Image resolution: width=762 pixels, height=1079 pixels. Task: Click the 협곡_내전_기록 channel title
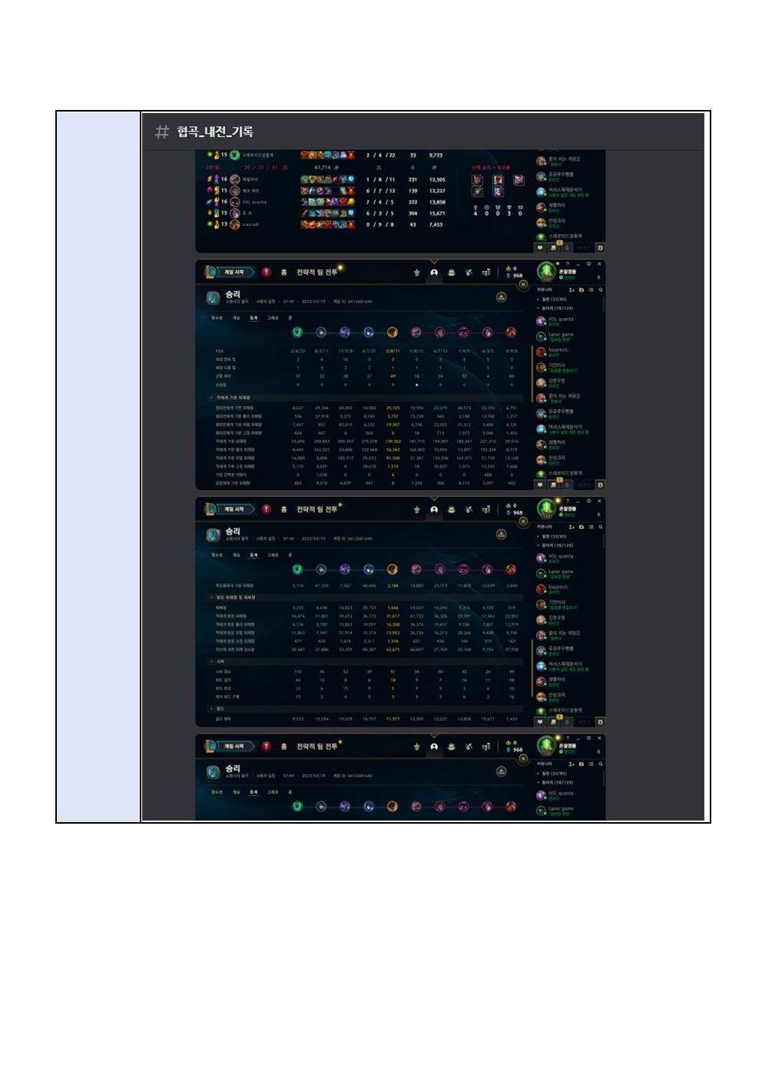[x=215, y=132]
